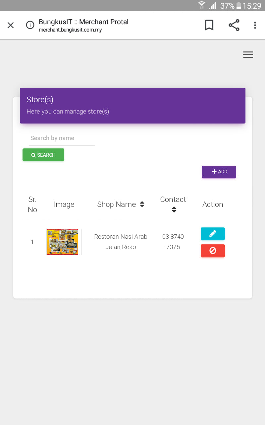Click the green Search button
Viewport: 265px width, 425px height.
pos(43,155)
